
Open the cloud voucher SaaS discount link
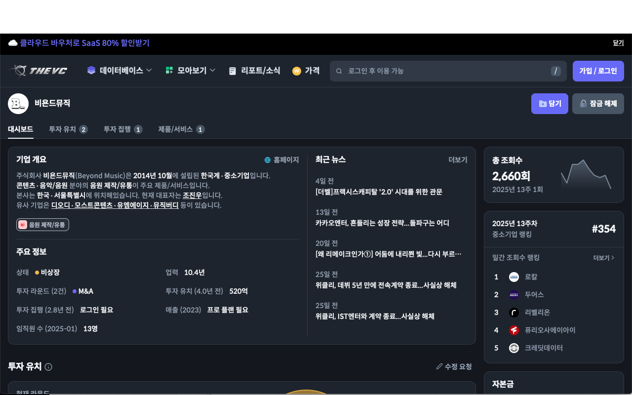click(84, 43)
